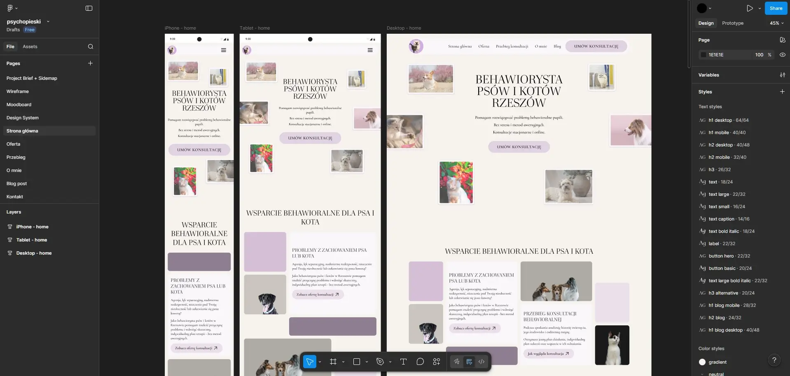Open the Pen tool options chevron

pyautogui.click(x=390, y=362)
